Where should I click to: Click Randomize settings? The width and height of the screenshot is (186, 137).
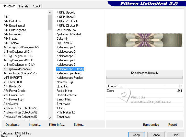151,125
